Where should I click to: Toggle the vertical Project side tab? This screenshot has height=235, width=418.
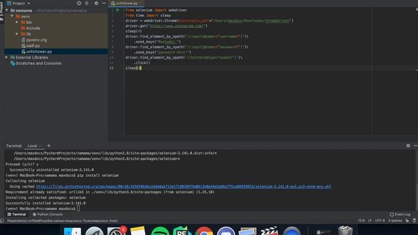(x=1, y=10)
